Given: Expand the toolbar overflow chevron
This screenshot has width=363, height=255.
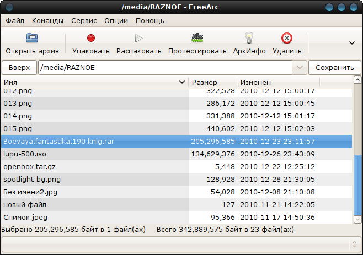Looking at the screenshot, I should [x=352, y=43].
